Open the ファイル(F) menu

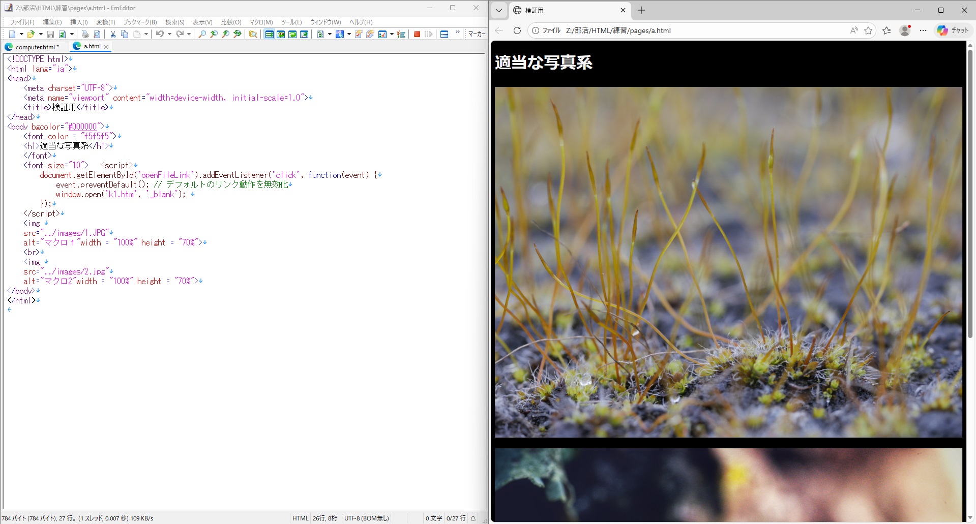(x=22, y=22)
